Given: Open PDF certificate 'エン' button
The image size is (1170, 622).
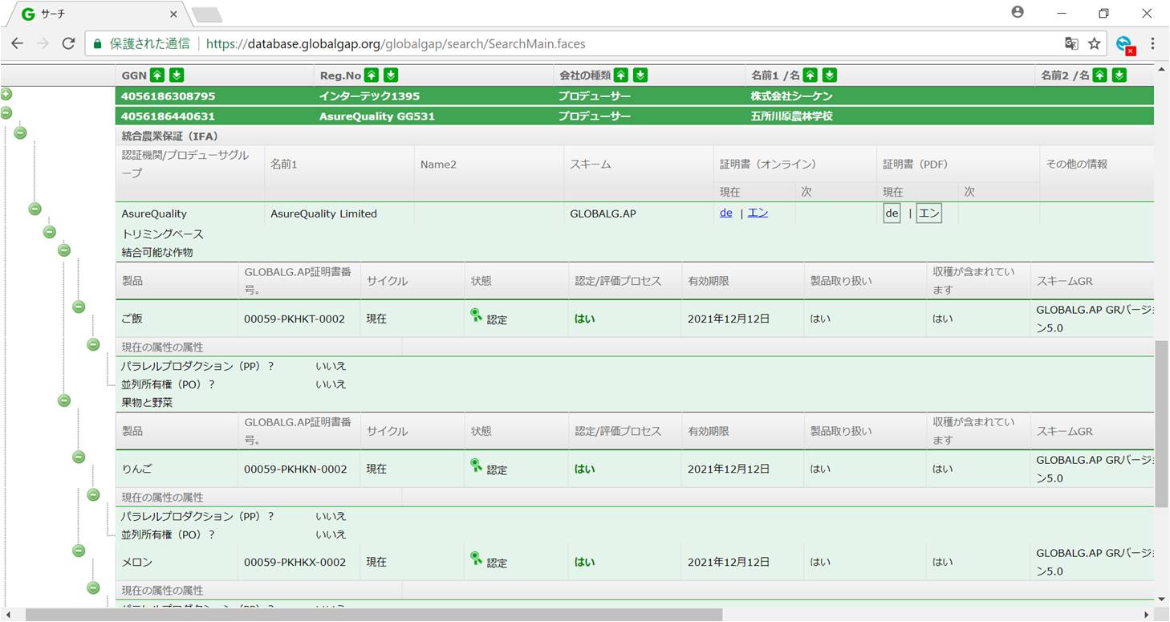Looking at the screenshot, I should [x=928, y=213].
